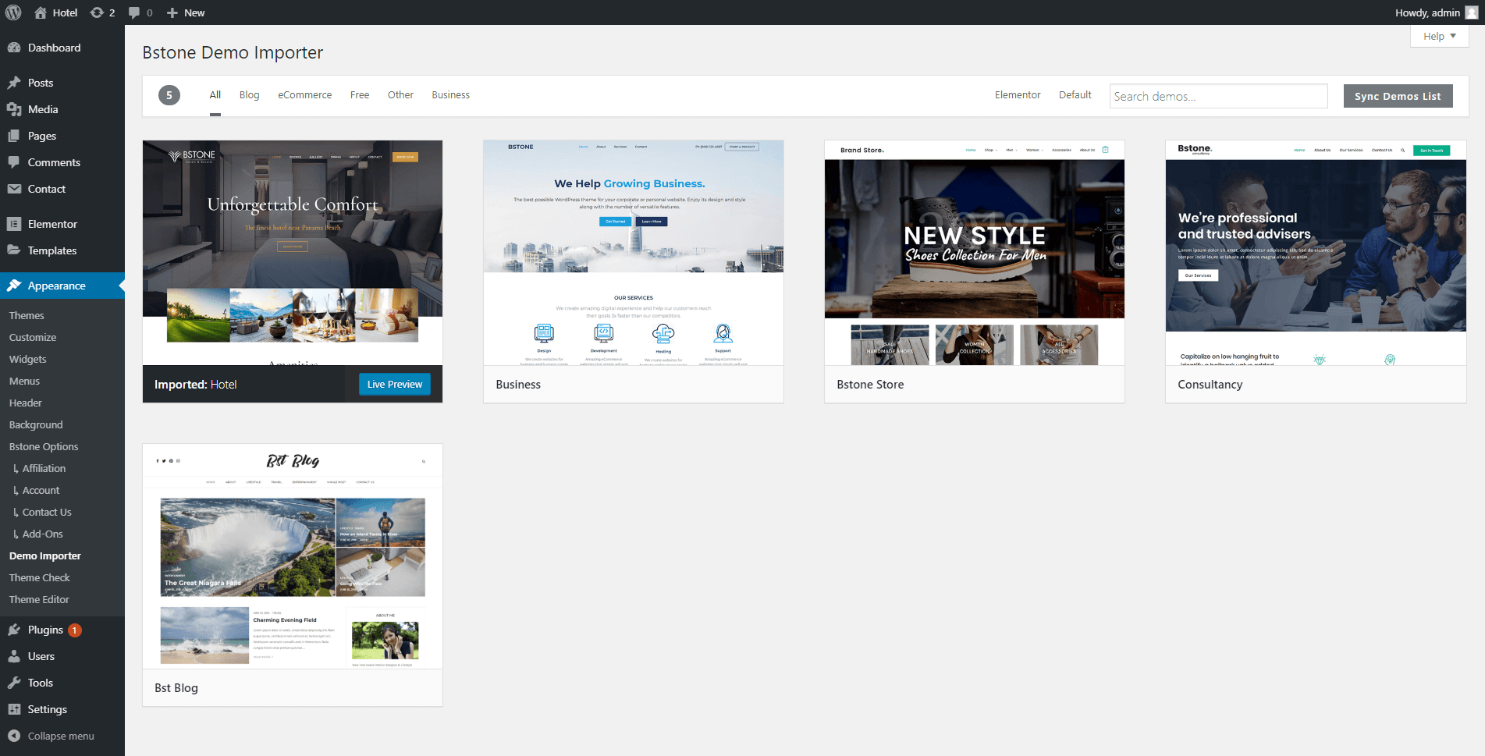
Task: Click the New plus icon in admin bar
Action: (172, 12)
